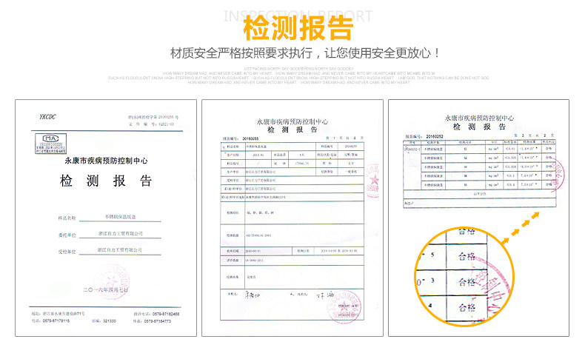585x359 pixels.
Task: Click the postal code 321300
Action: point(109,321)
